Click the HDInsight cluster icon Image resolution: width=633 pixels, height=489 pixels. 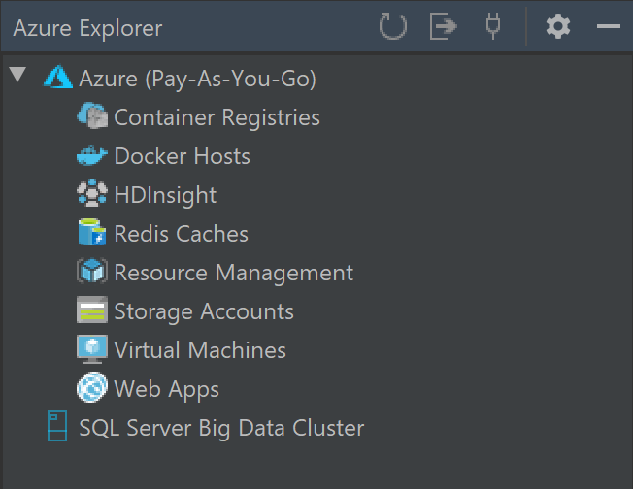(92, 194)
